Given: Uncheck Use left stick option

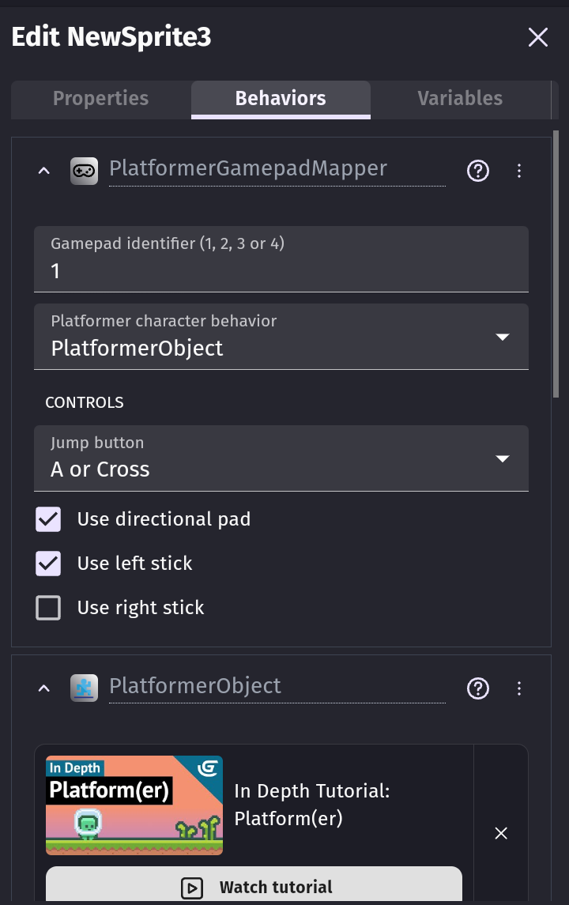Looking at the screenshot, I should coord(48,564).
